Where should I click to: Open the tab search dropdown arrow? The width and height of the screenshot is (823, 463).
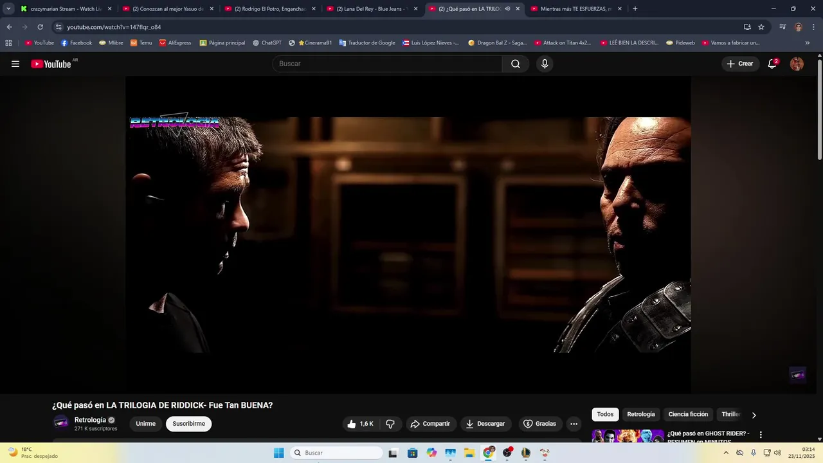pyautogui.click(x=8, y=9)
